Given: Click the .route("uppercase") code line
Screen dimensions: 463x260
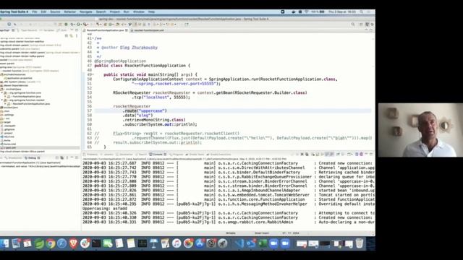Looking at the screenshot, I should [x=145, y=110].
